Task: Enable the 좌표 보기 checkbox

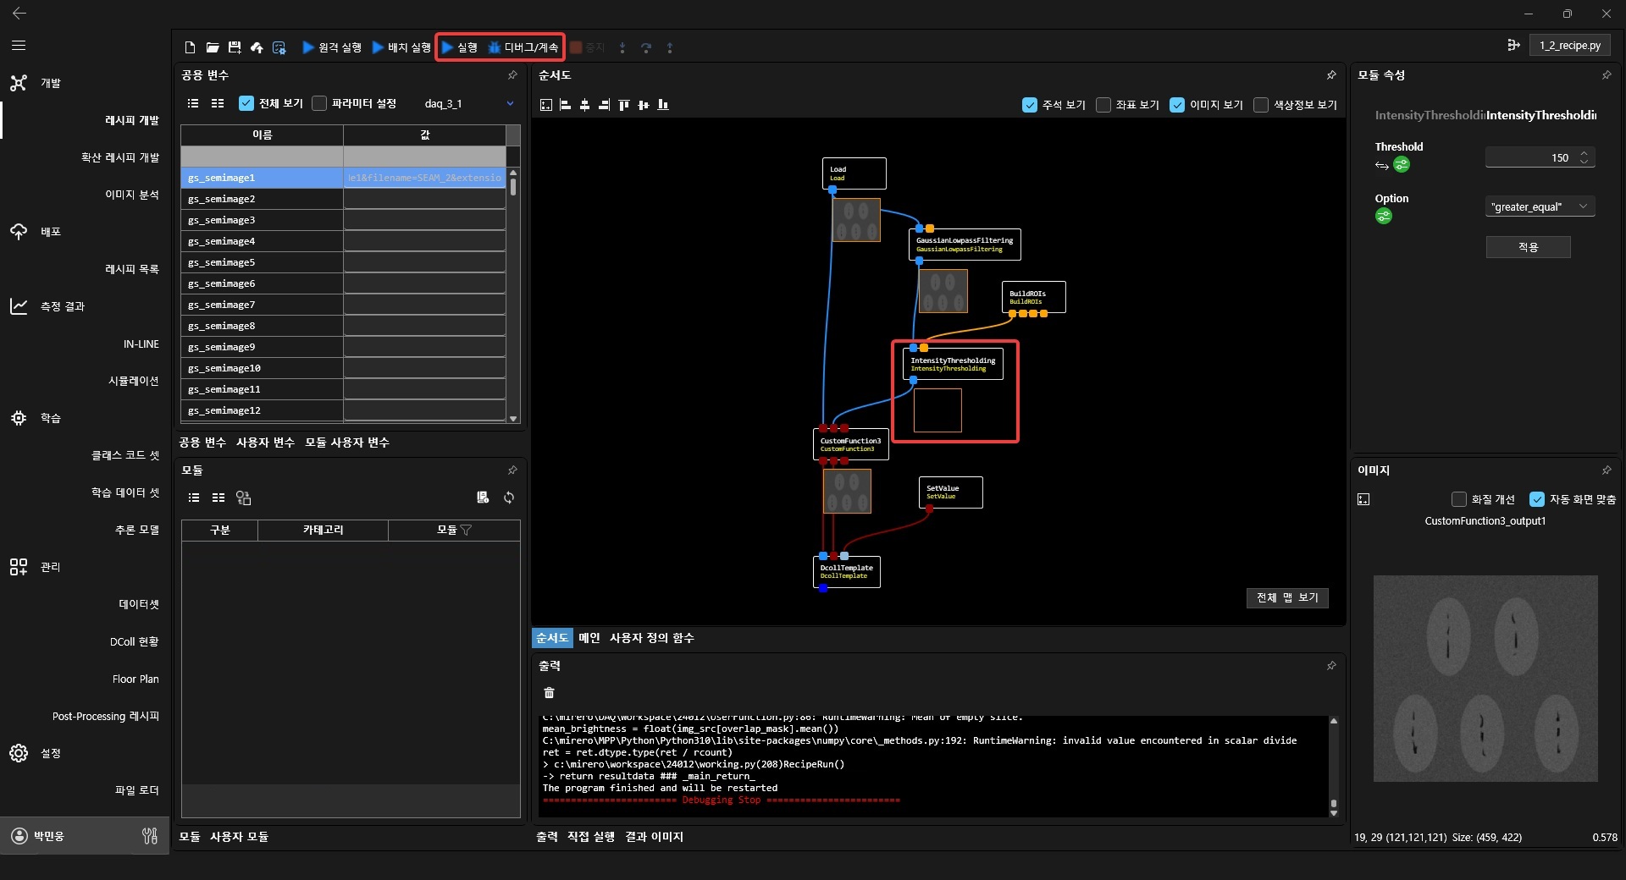Action: coord(1103,105)
